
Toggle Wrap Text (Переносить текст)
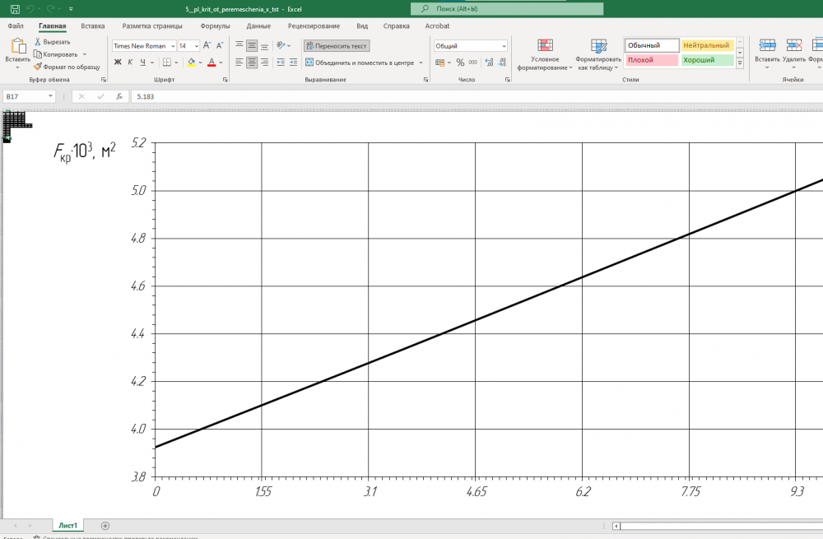pos(336,46)
